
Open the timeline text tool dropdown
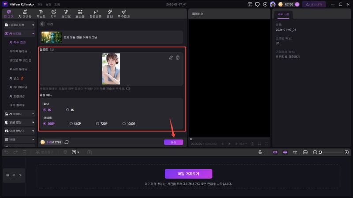(75, 152)
